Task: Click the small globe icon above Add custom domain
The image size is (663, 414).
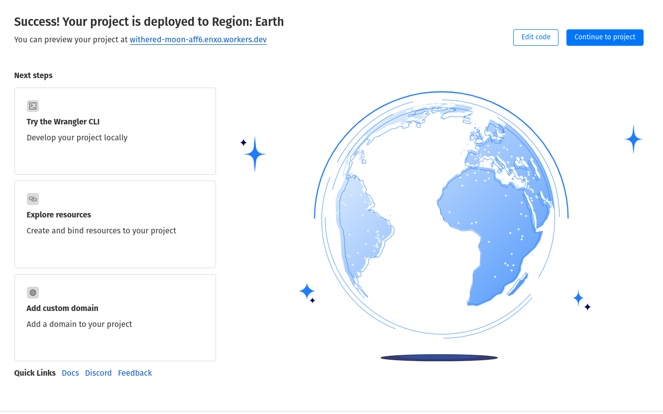Action: pyautogui.click(x=33, y=293)
